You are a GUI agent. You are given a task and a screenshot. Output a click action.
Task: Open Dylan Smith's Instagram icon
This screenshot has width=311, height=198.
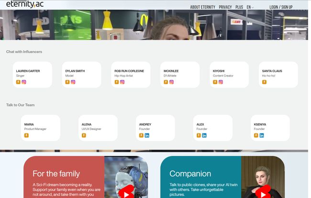[x=73, y=82]
